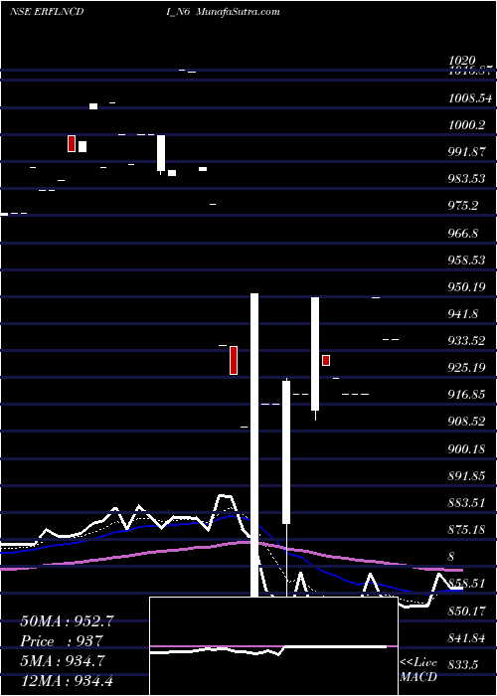Select the 933.52 price axis label

(466, 341)
